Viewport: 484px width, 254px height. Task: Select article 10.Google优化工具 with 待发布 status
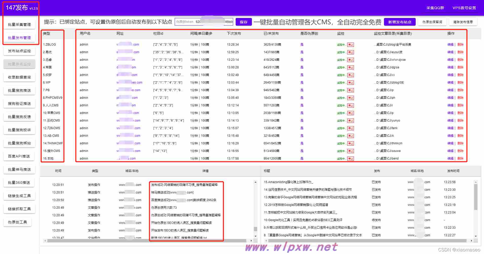point(303,220)
